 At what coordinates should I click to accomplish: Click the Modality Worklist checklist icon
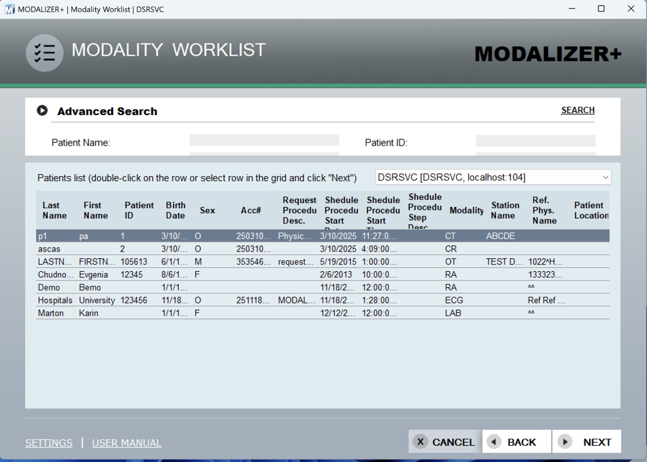(45, 53)
